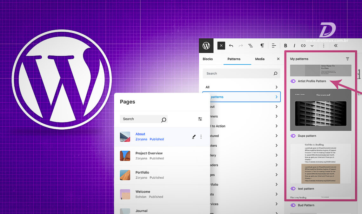362x214 pixels.
Task: Open the three-dot actions menu for About
Action: [201, 137]
